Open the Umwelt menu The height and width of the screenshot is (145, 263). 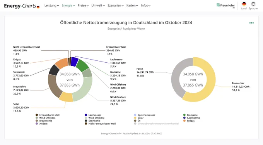click(98, 5)
